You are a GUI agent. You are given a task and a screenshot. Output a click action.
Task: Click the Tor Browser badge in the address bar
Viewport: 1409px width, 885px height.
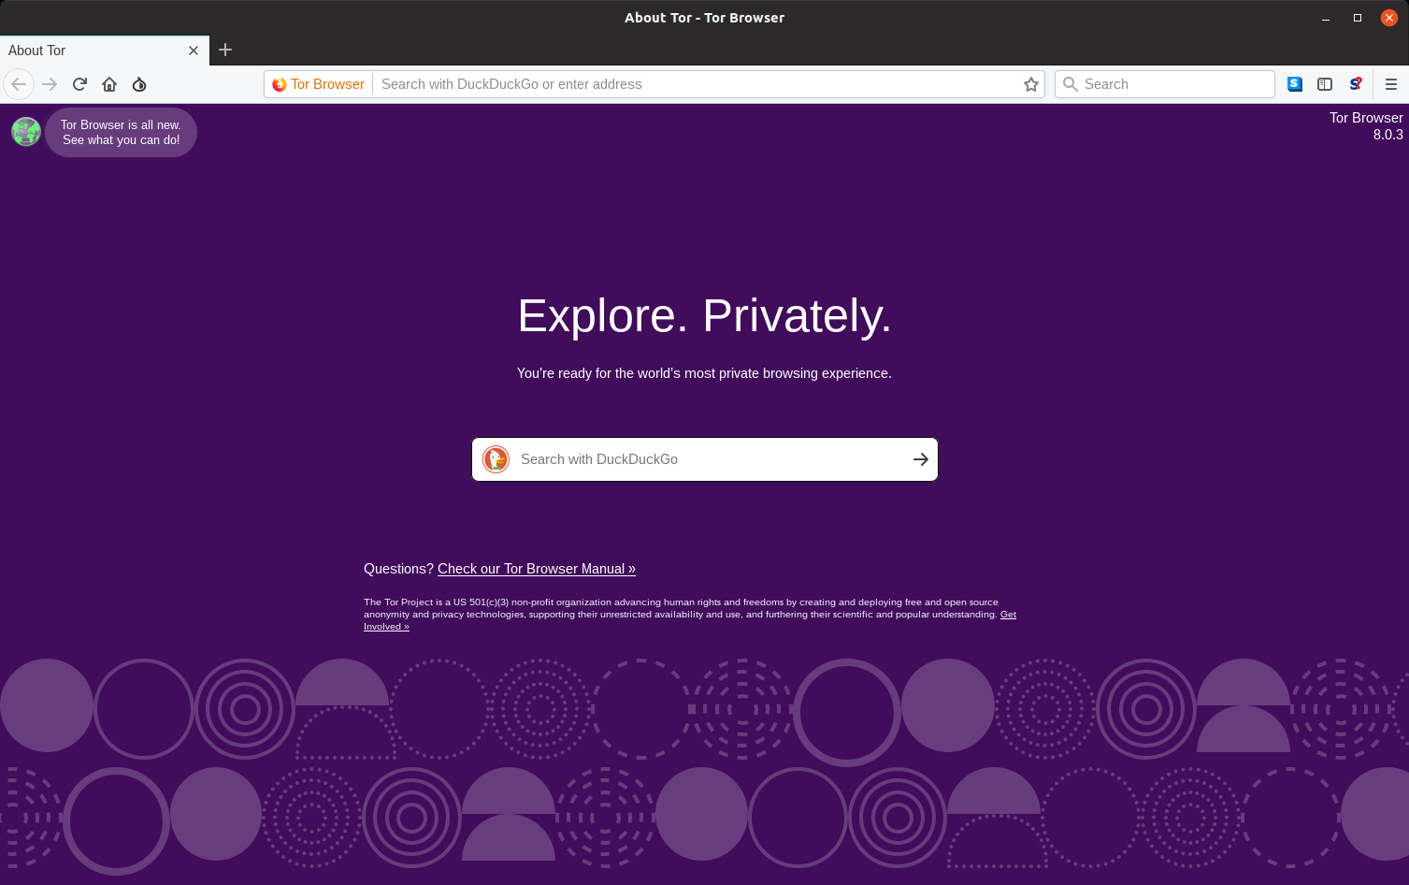pos(317,84)
